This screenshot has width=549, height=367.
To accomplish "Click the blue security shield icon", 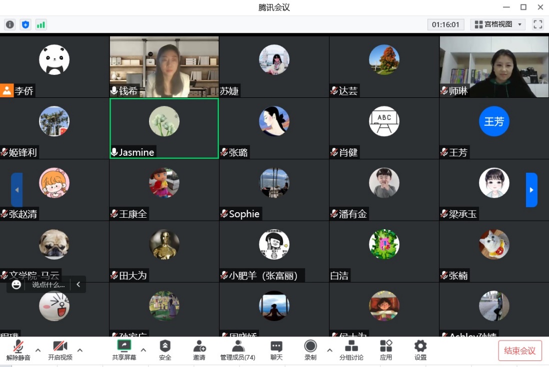I will [25, 24].
